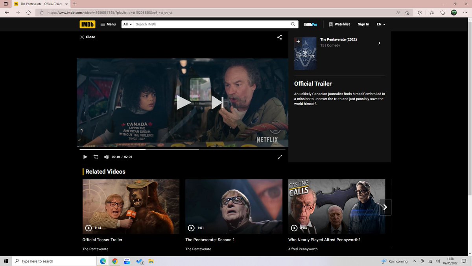Open the IMDb home logo
Image resolution: width=472 pixels, height=266 pixels.
(87, 24)
